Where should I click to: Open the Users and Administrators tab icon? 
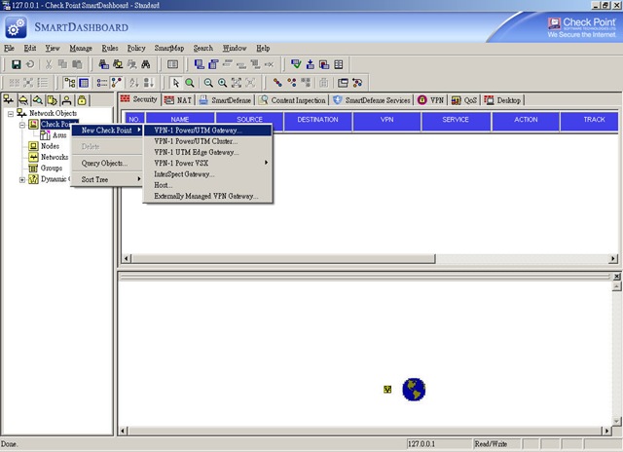[67, 100]
